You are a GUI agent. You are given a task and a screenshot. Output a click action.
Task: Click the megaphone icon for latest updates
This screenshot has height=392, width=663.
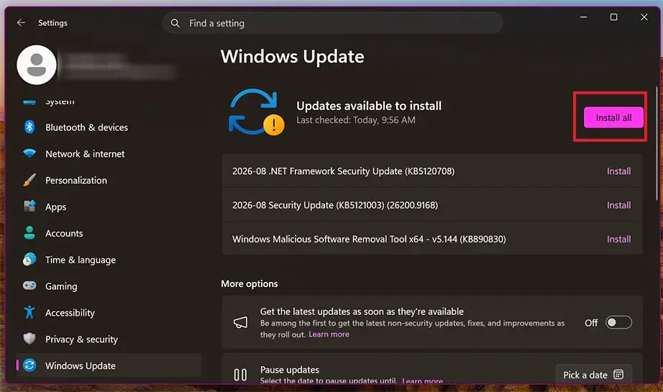(240, 323)
